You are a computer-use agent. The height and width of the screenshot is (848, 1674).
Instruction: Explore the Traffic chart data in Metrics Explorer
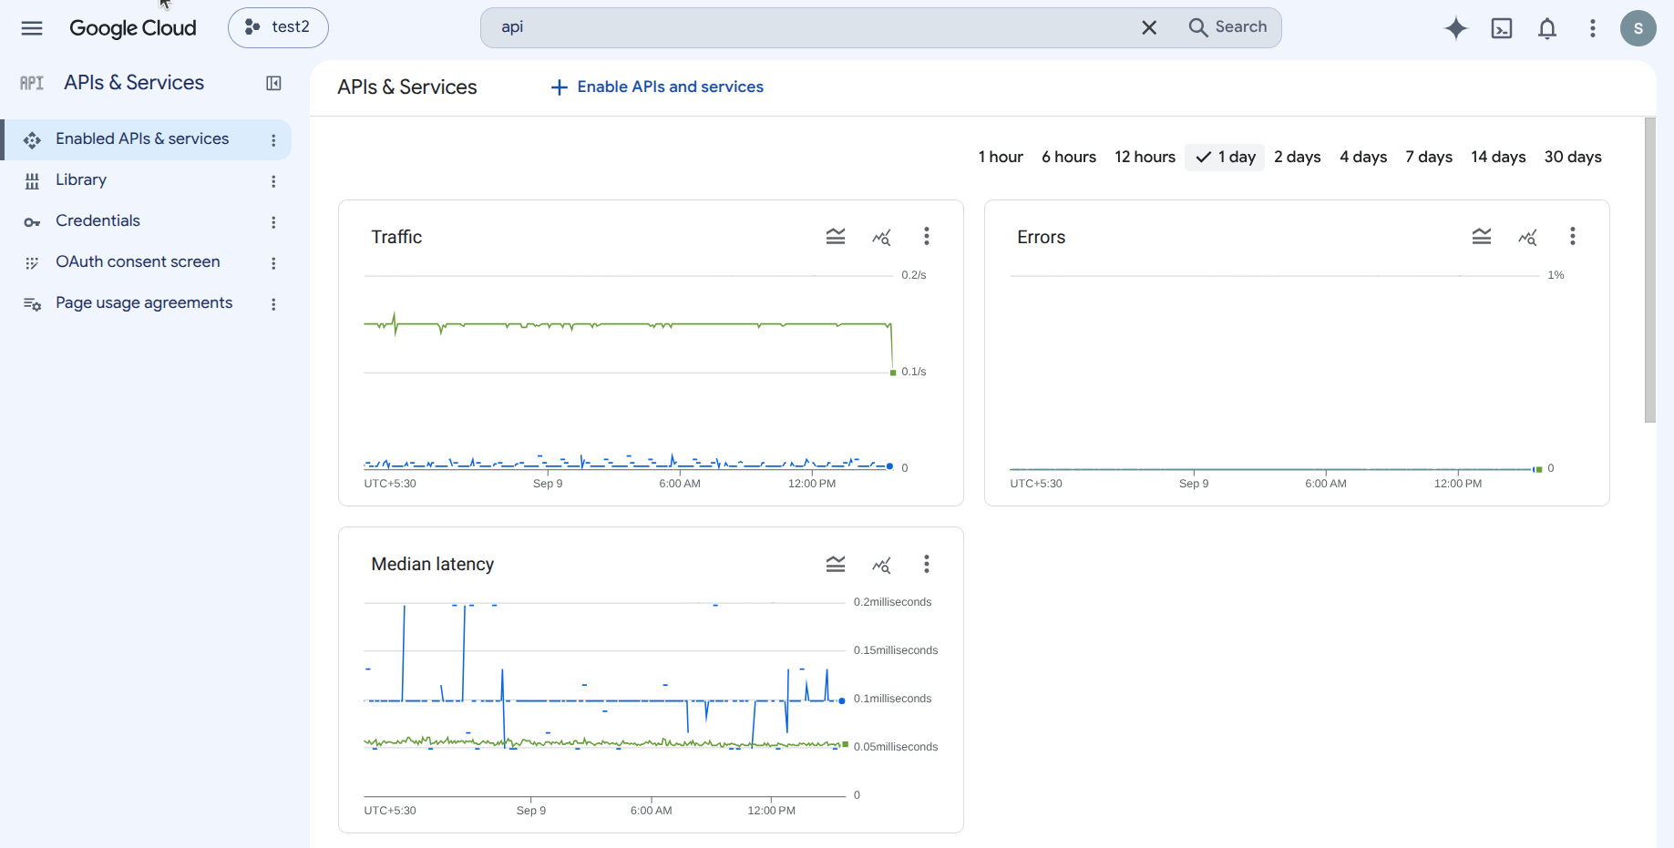click(881, 237)
